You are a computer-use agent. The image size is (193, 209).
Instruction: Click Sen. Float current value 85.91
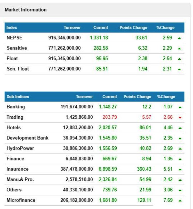(102, 69)
